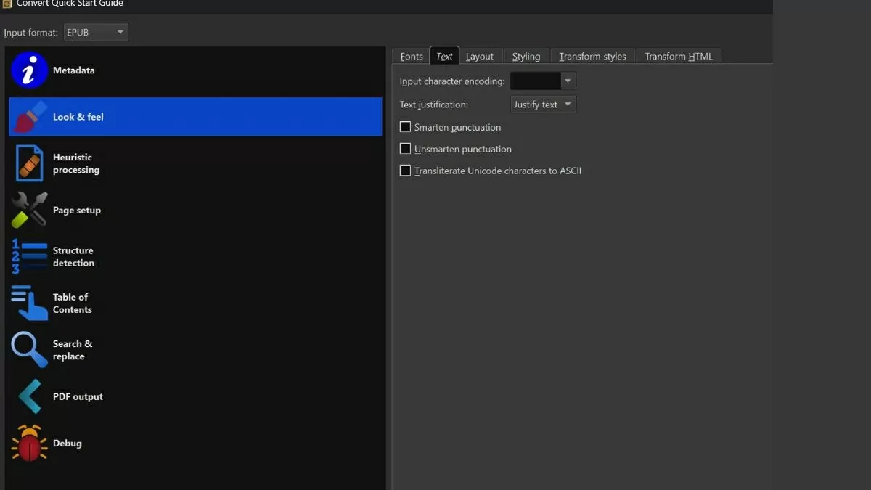The image size is (871, 490).
Task: Switch to the Layout tab
Action: (x=479, y=57)
